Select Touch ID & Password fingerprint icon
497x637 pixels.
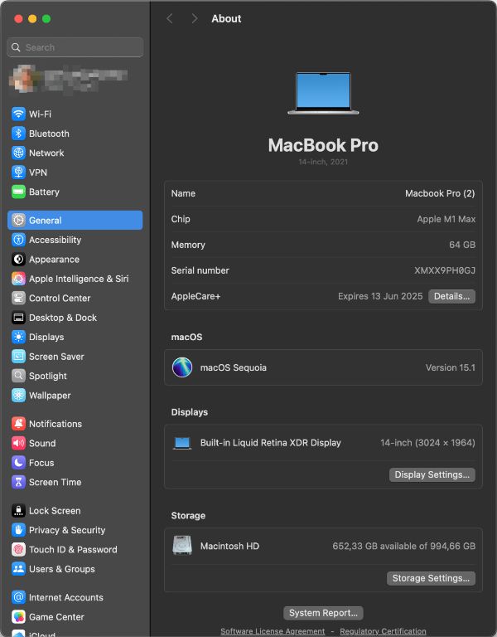click(x=18, y=550)
